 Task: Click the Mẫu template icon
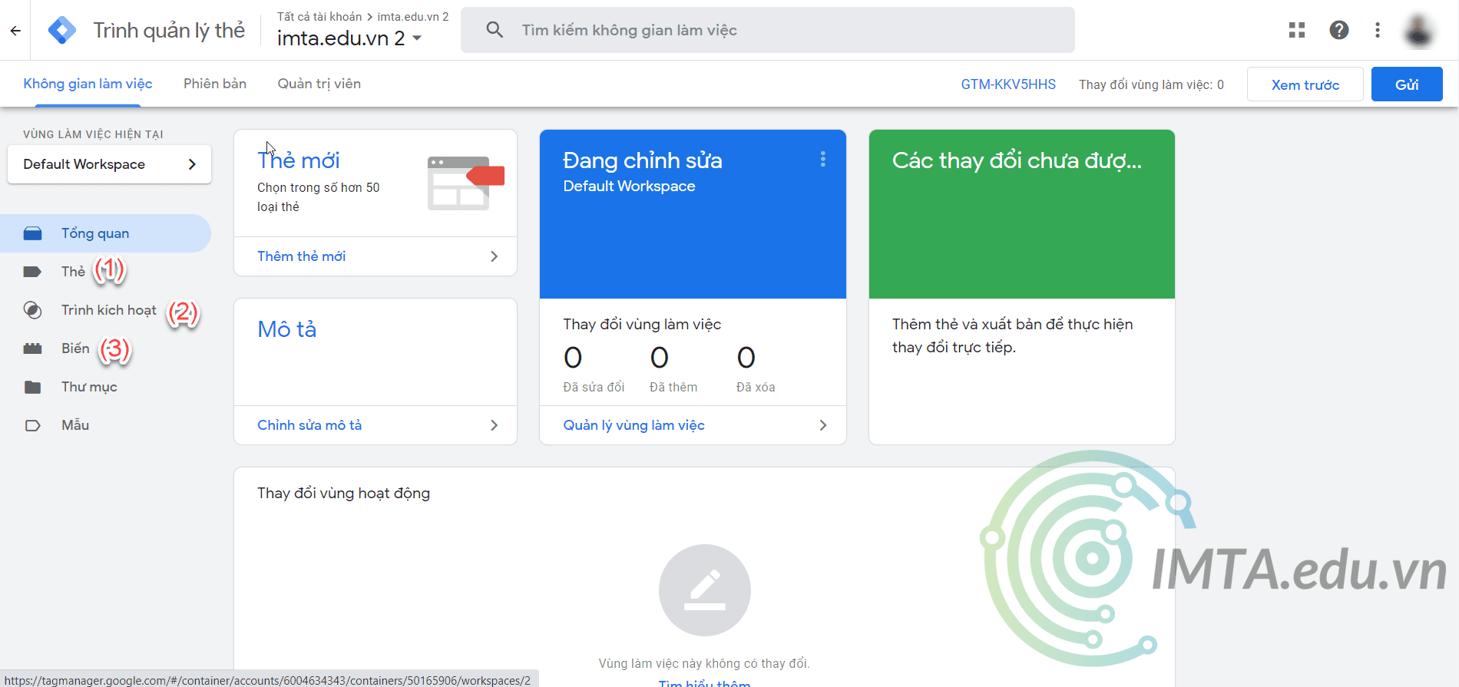(32, 425)
